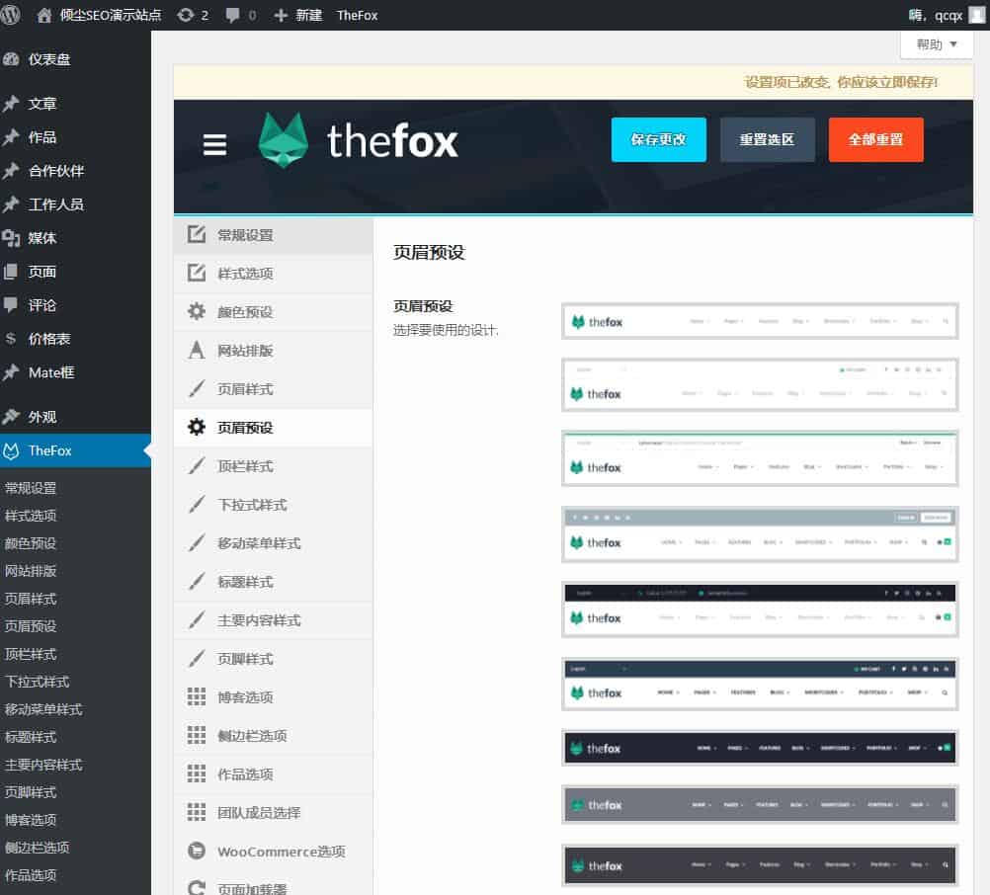
Task: Open 侧边栏选项 in the WordPress sidebar submenu
Action: [x=38, y=848]
